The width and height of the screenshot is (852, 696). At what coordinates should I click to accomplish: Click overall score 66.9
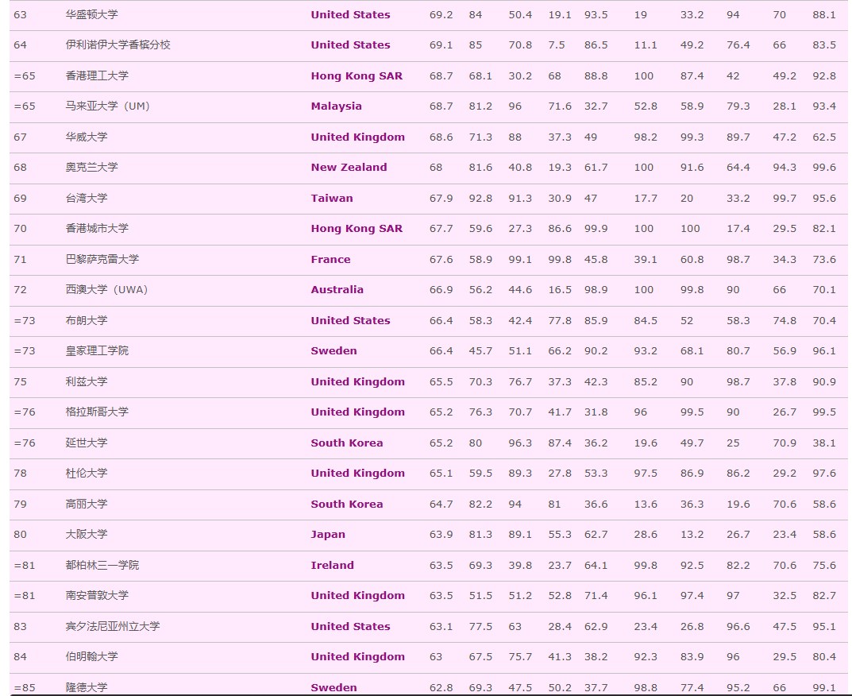pos(441,290)
